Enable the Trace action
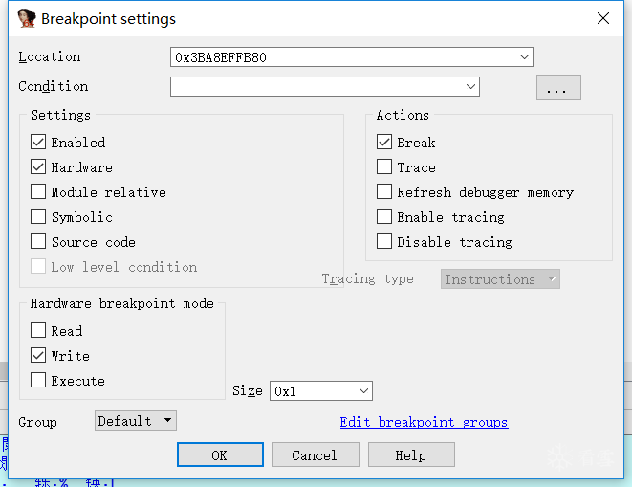The height and width of the screenshot is (487, 632). [x=384, y=167]
